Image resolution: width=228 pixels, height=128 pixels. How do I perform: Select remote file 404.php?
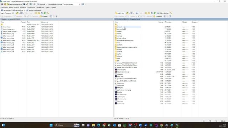click(119, 92)
